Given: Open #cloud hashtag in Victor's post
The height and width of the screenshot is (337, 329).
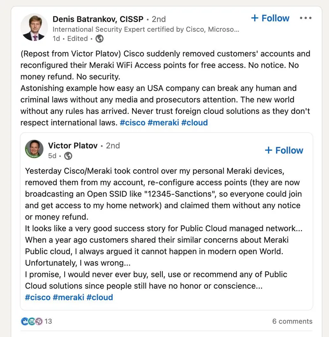Looking at the screenshot, I should pyautogui.click(x=100, y=297).
